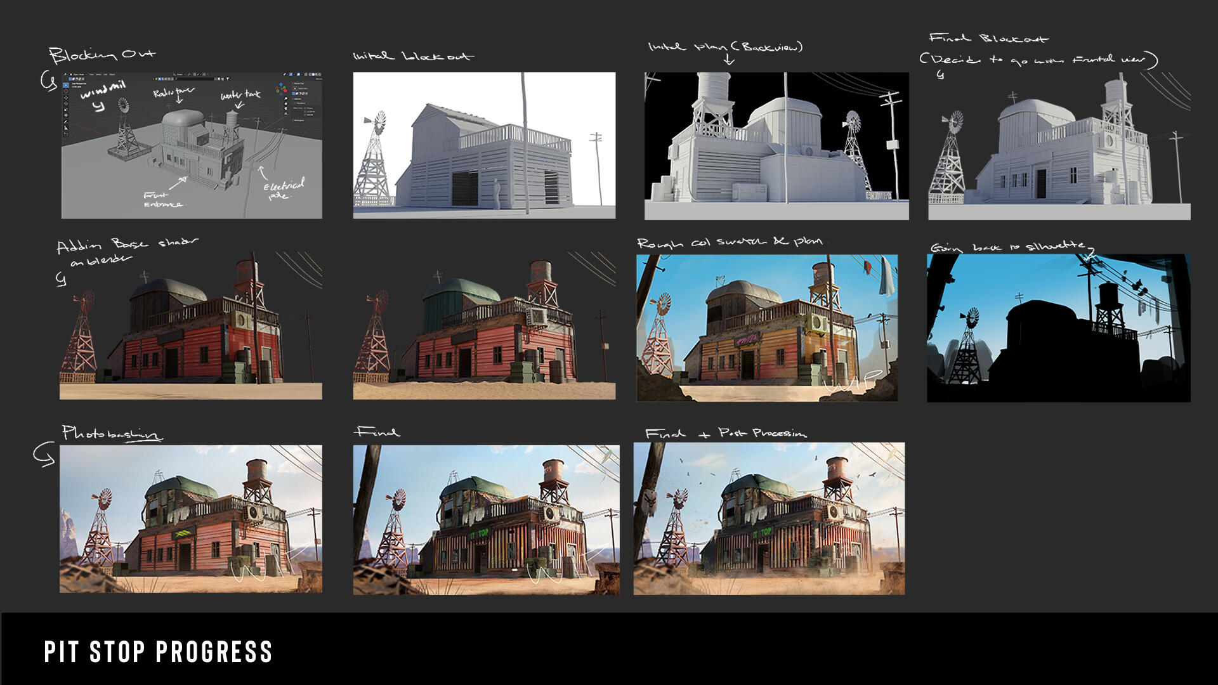The width and height of the screenshot is (1218, 685).
Task: Choose the Measure tool in Blender toolbar
Action: pos(66,128)
